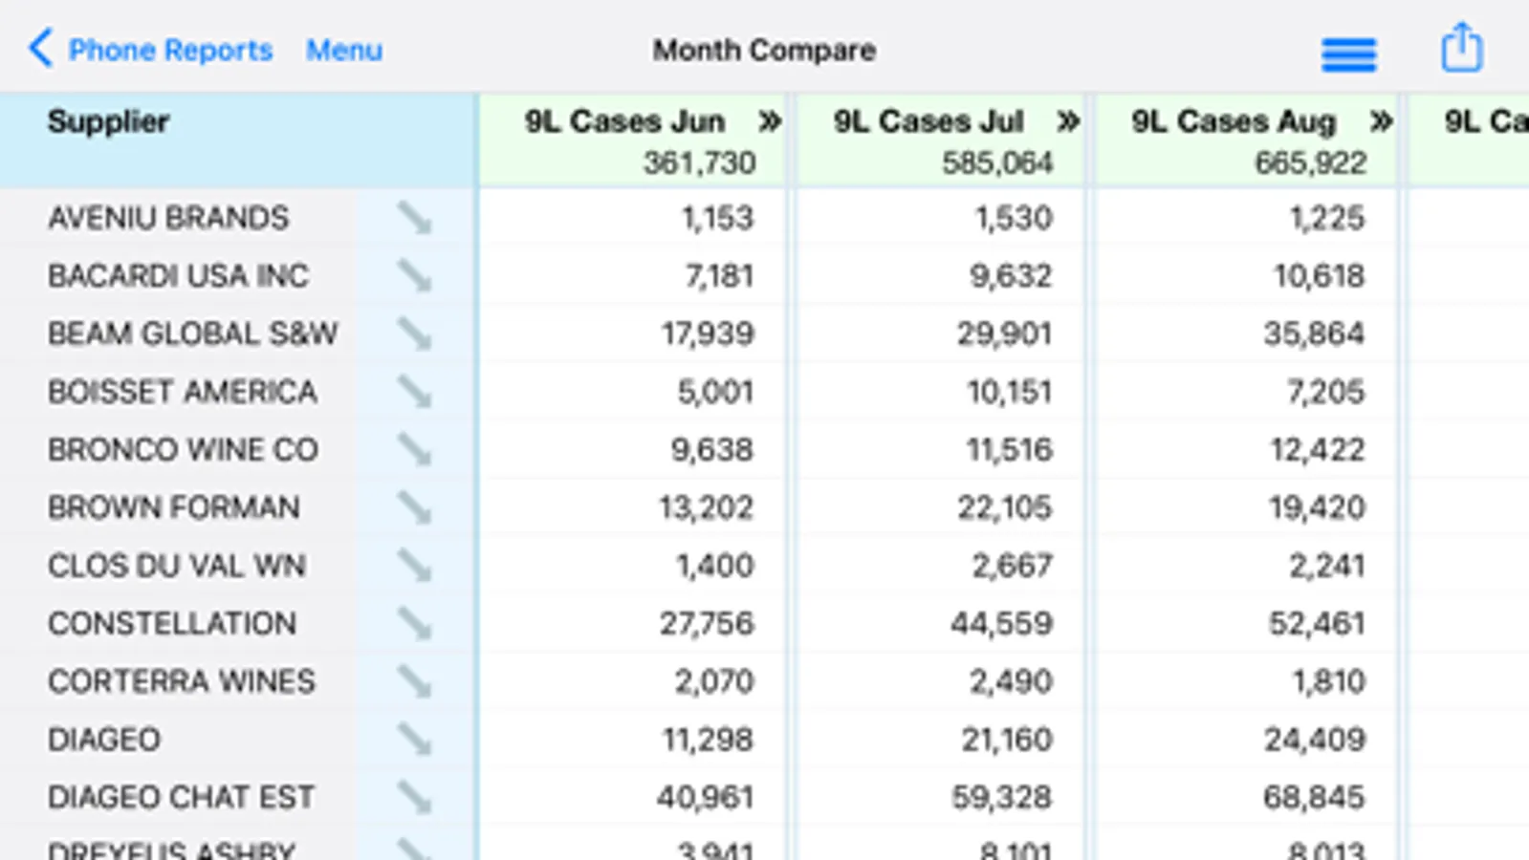Open the Menu item in navigation bar

click(344, 50)
